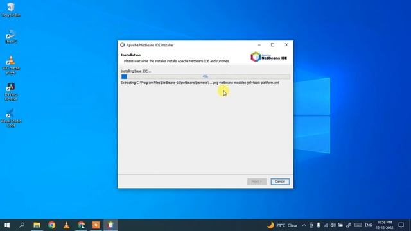Click the Cancel button in installer

[x=280, y=182]
